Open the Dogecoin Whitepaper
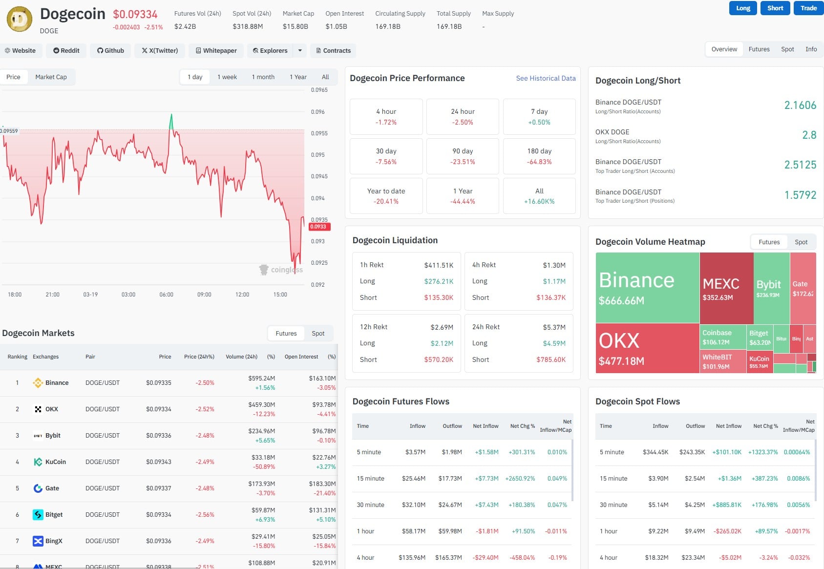 pyautogui.click(x=215, y=50)
